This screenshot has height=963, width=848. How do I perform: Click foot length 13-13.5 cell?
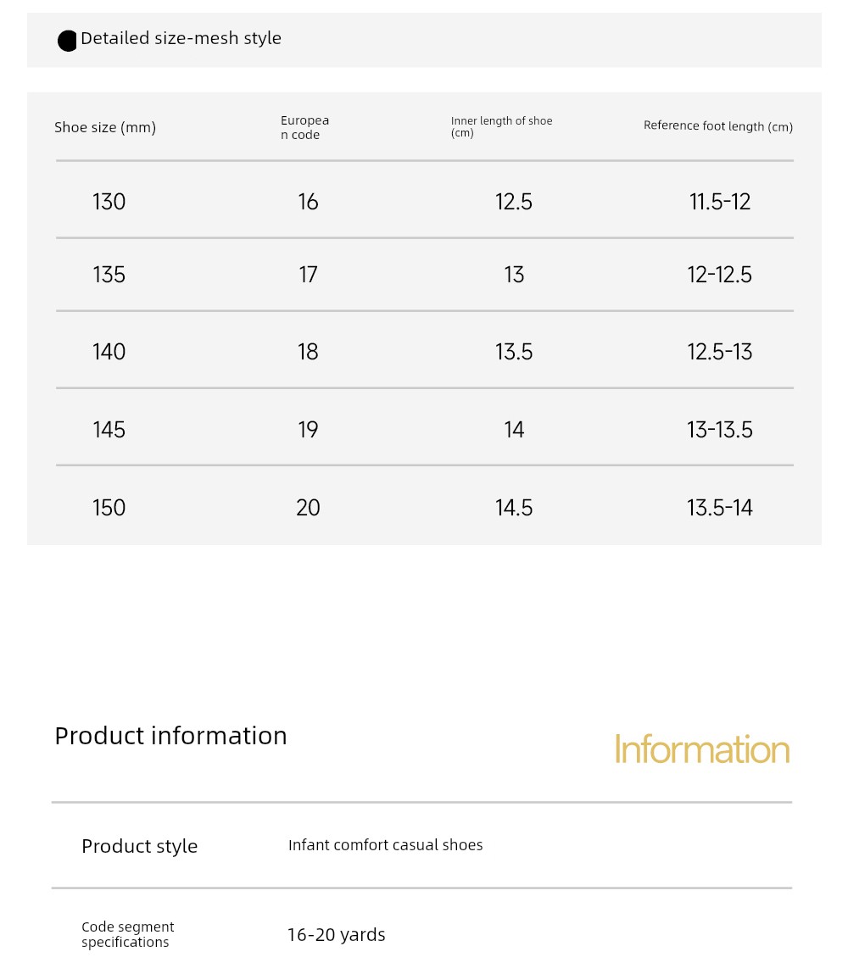pyautogui.click(x=720, y=429)
